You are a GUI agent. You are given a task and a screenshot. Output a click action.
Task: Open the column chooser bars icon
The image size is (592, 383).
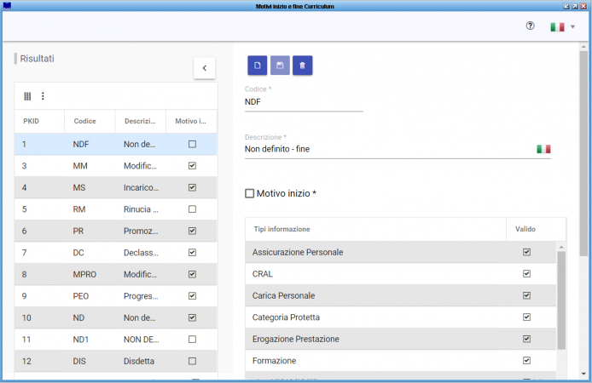(x=27, y=96)
